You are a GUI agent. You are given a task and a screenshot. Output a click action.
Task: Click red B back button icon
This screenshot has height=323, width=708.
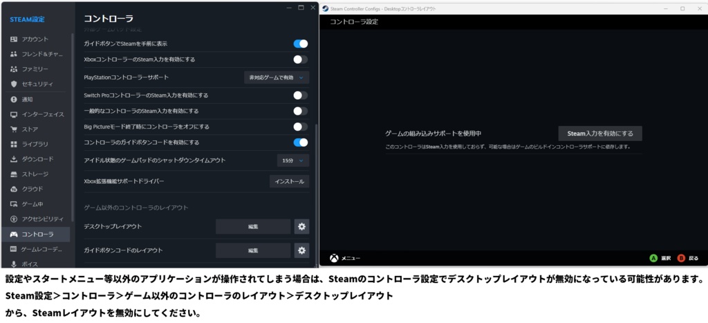681,258
